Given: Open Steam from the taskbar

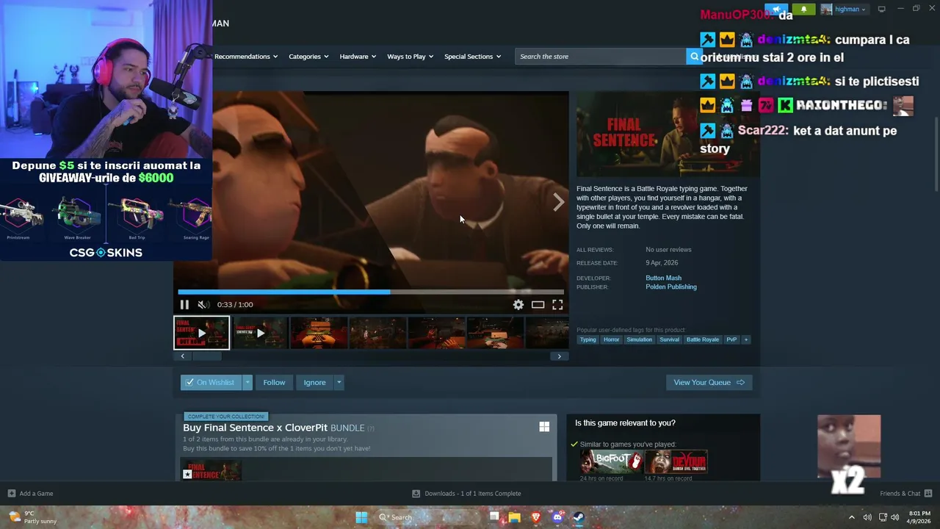Looking at the screenshot, I should coord(578,517).
